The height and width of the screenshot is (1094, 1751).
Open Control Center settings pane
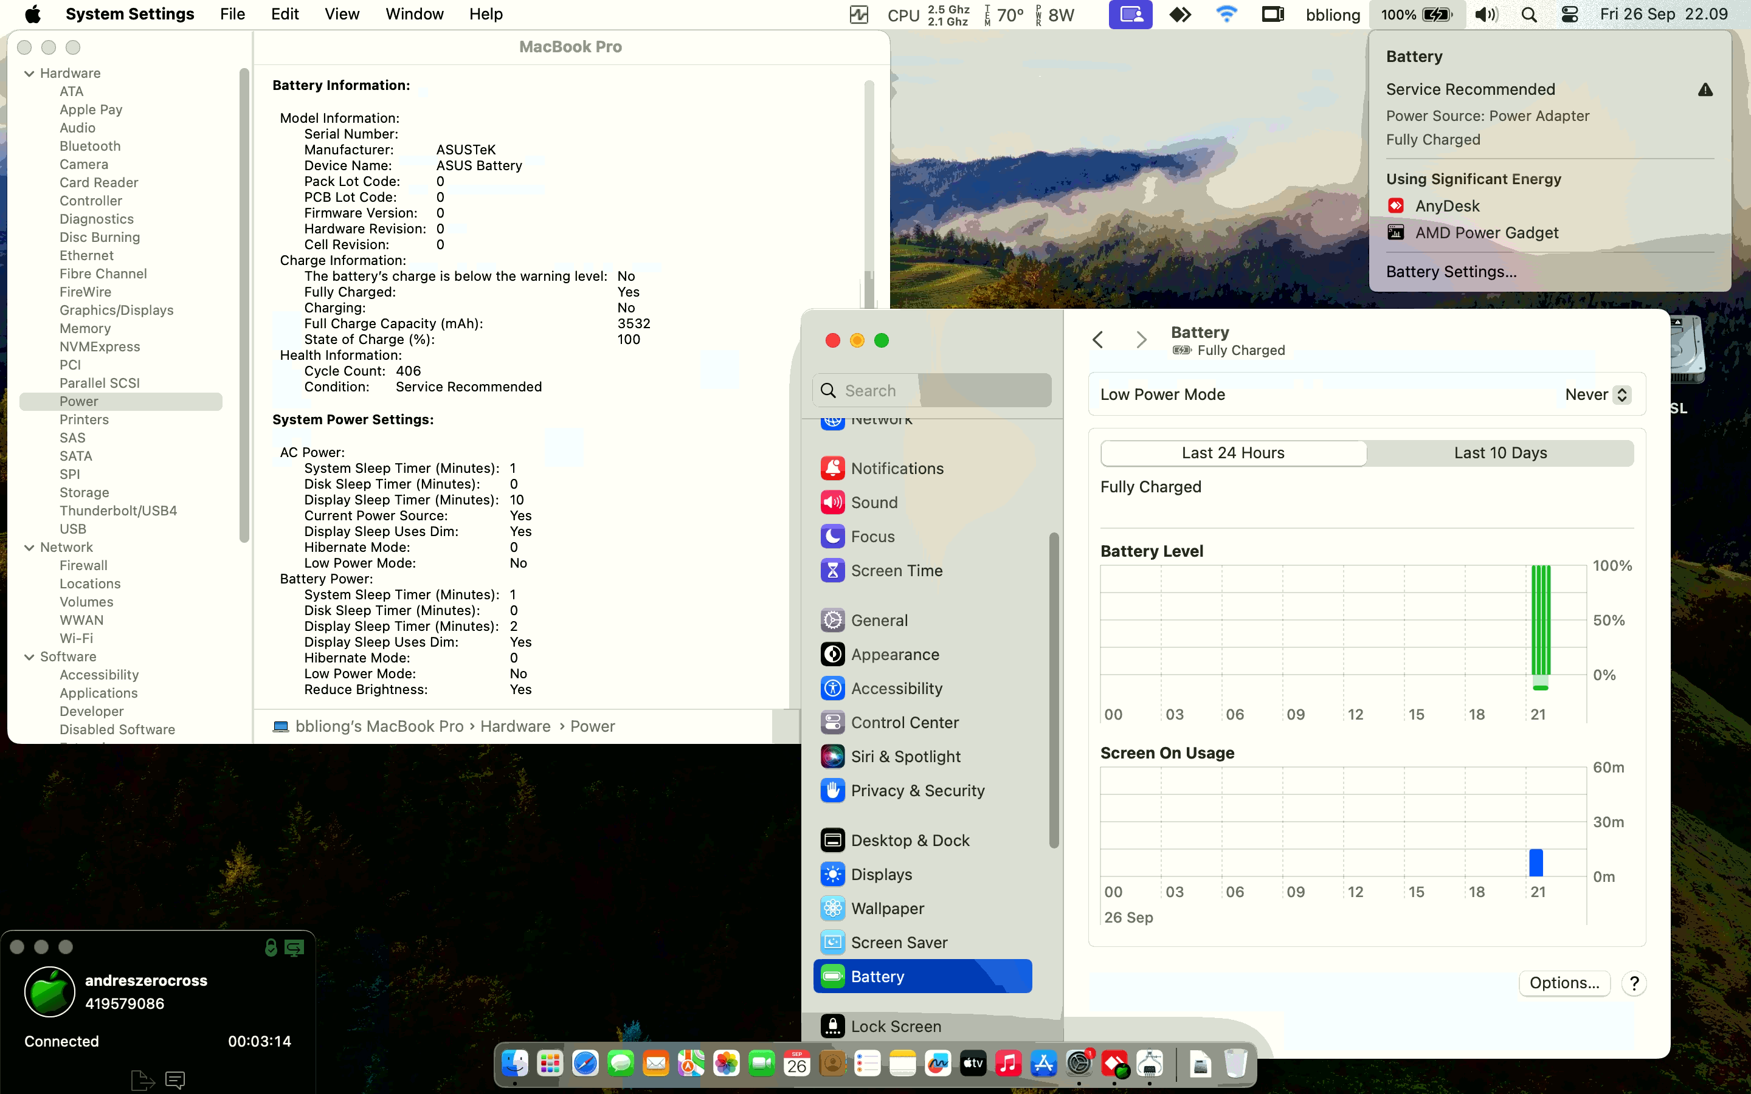[922, 722]
